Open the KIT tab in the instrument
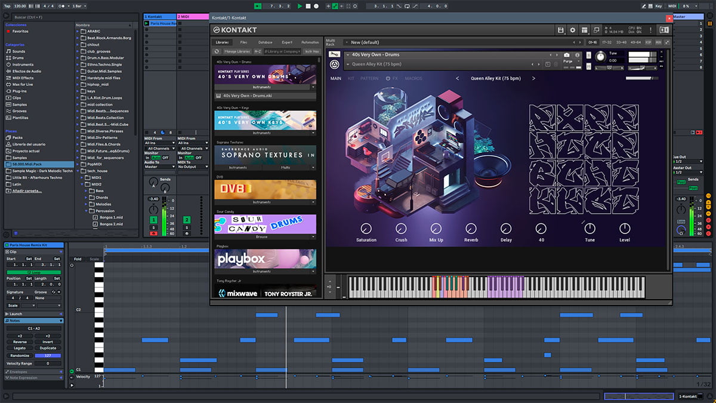716x403 pixels. 351,79
